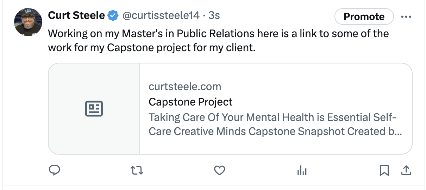Click the blue verified checkmark badge
Viewport: 426px width, 190px height.
pos(113,15)
